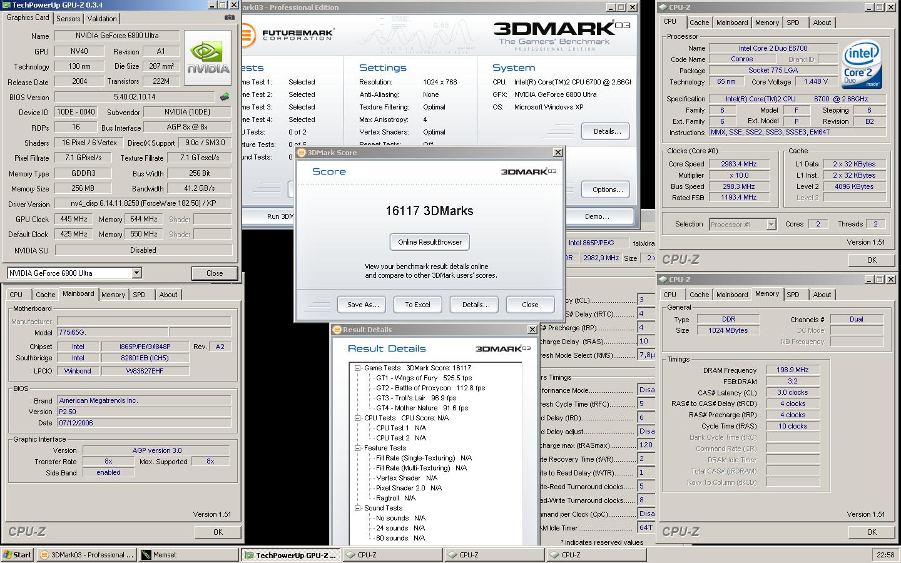Click the GPU-Z title bar icon
The image size is (901, 563).
pos(6,4)
